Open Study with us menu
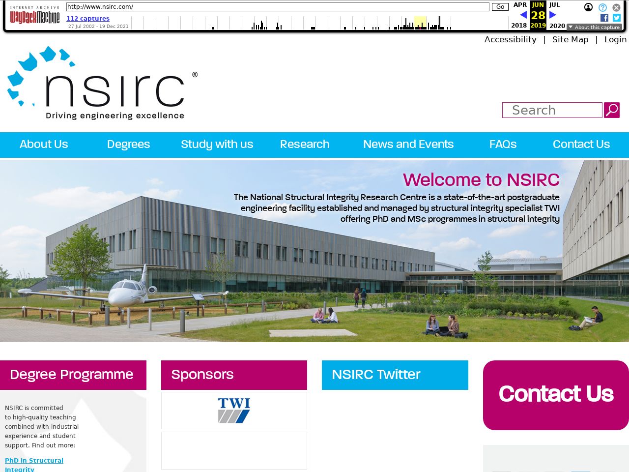629x472 pixels. click(x=217, y=145)
